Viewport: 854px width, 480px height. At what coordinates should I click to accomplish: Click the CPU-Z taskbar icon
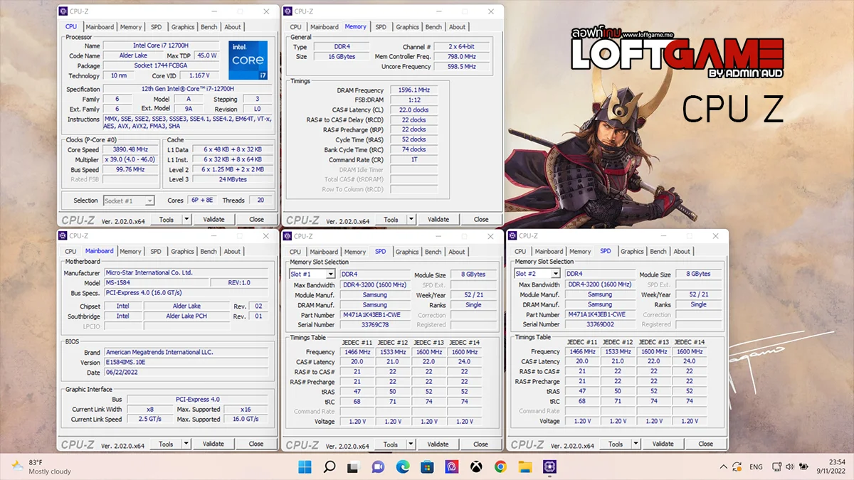(549, 467)
